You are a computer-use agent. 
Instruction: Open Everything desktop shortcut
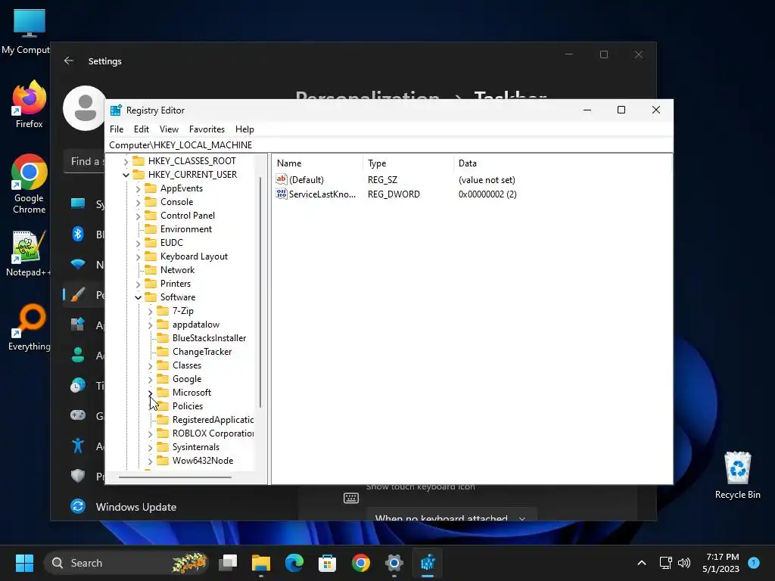[x=30, y=327]
